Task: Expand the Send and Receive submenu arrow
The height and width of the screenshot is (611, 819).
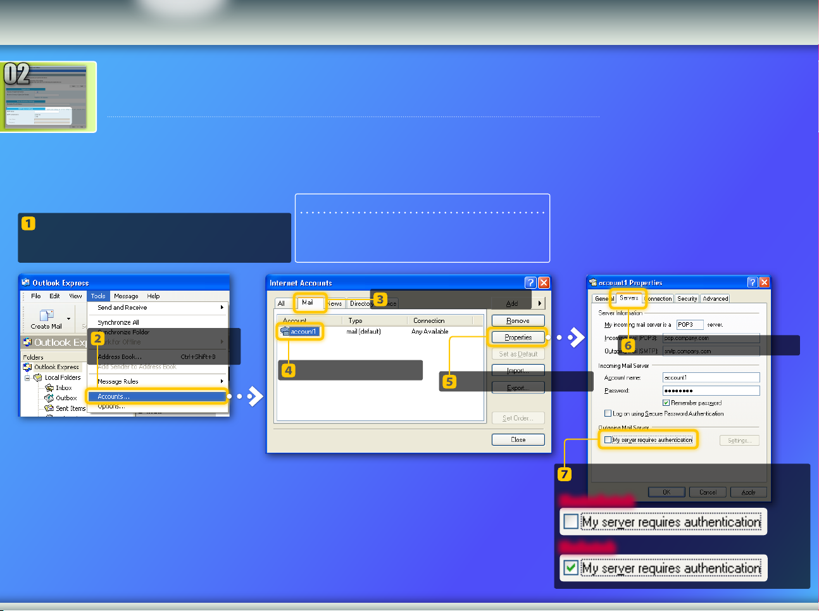Action: coord(222,307)
